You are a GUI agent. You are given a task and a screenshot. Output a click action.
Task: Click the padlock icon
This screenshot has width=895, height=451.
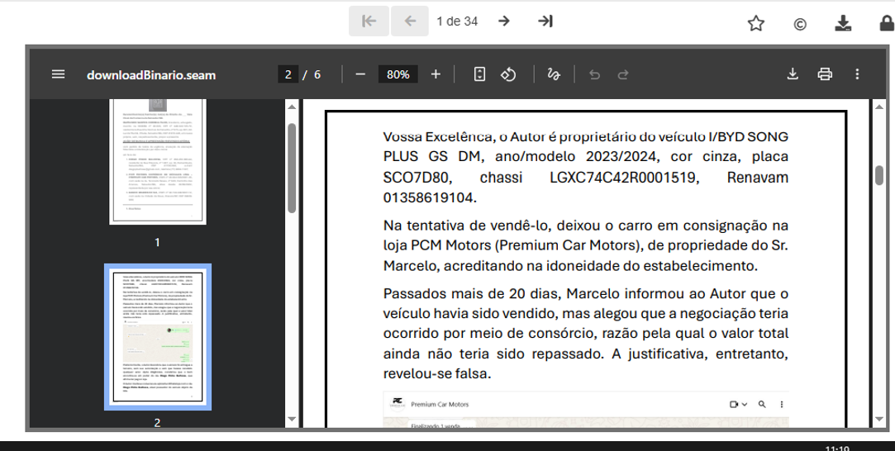(x=887, y=23)
